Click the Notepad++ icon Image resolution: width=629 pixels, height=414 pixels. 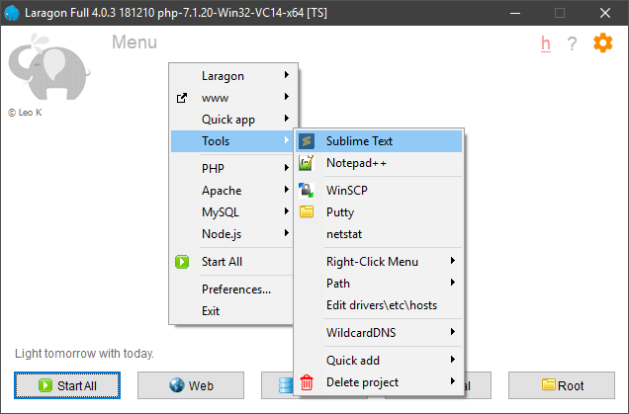click(x=307, y=162)
